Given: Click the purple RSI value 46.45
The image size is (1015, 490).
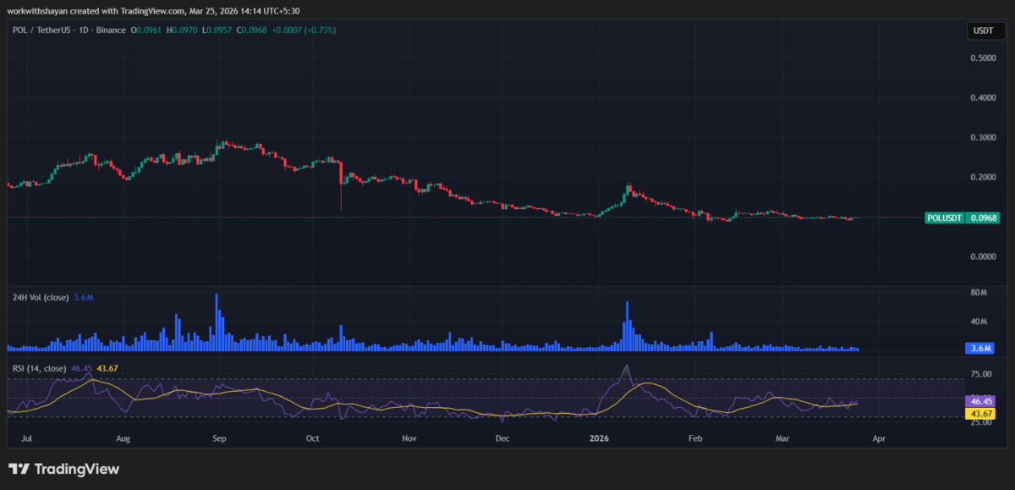Looking at the screenshot, I should pos(80,369).
